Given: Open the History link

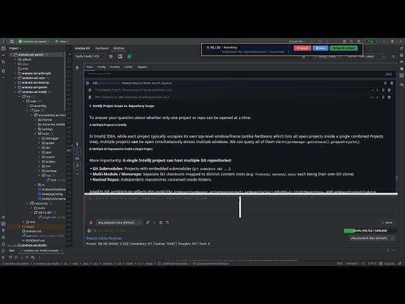Looking at the screenshot, I should (x=103, y=238).
